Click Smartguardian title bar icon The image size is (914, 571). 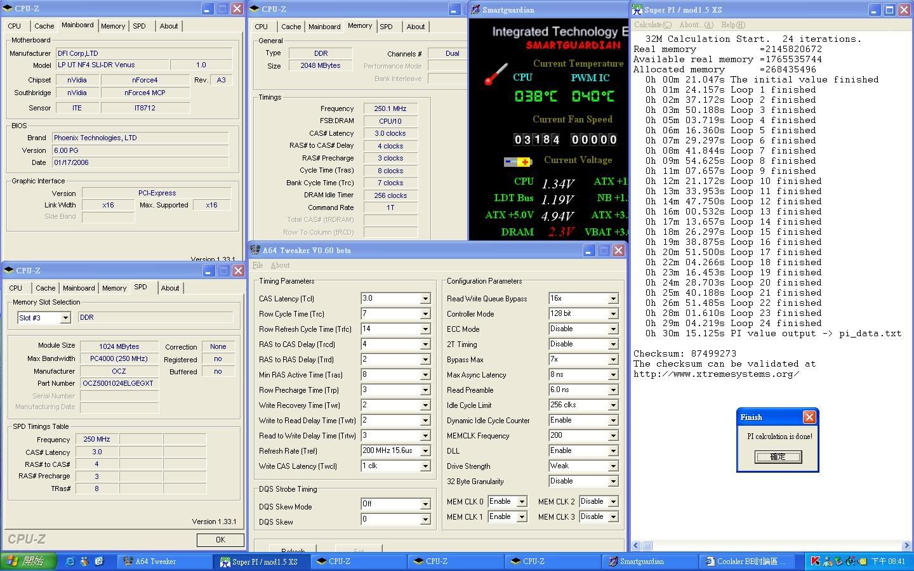click(475, 10)
